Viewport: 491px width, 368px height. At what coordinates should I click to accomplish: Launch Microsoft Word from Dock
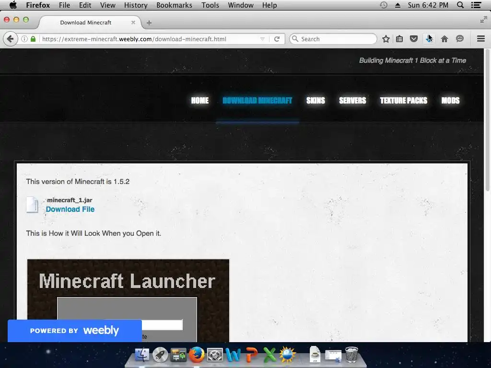(x=233, y=355)
